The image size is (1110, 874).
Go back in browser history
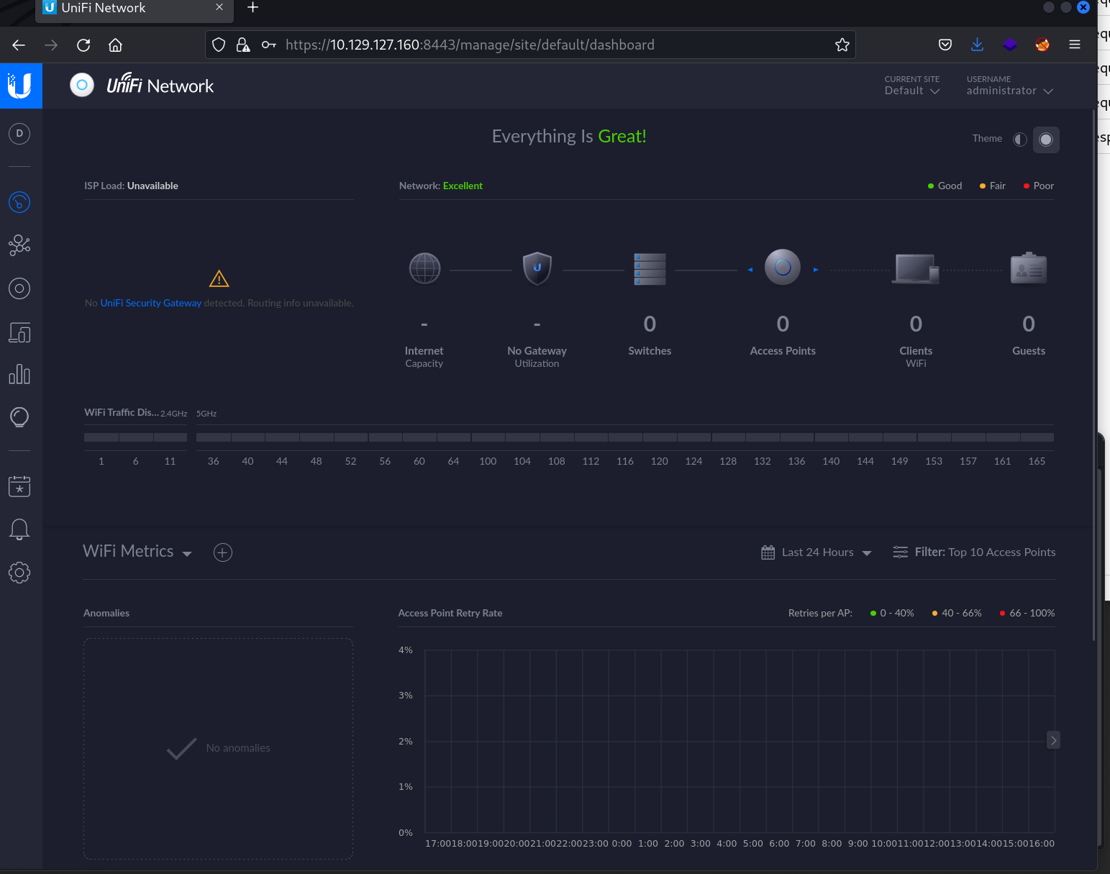pos(19,45)
